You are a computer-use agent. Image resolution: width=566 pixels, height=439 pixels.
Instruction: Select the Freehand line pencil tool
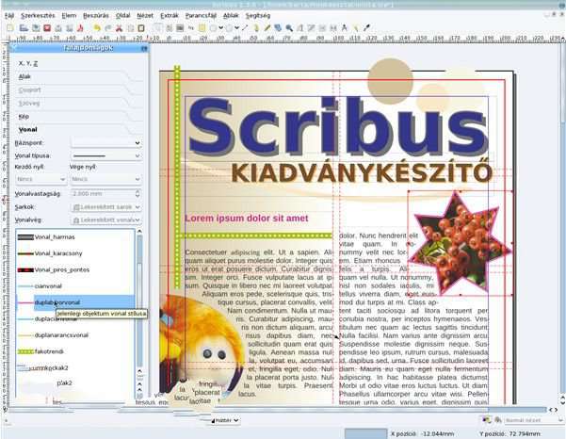click(x=267, y=28)
